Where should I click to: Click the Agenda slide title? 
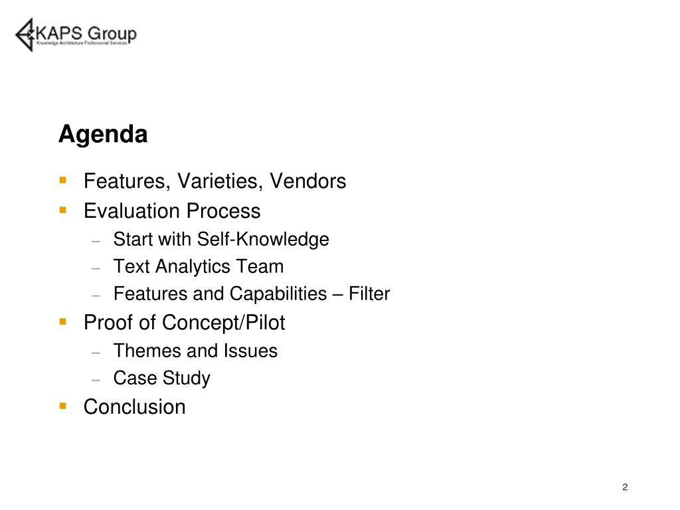(103, 134)
